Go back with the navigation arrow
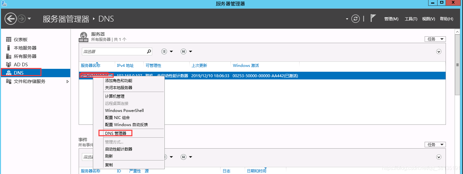Viewport: 463px width, 174px height. click(x=11, y=19)
